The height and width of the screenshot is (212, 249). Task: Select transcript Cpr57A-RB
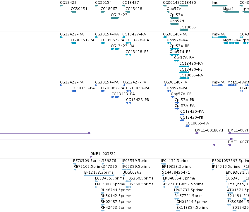pos(174,49)
